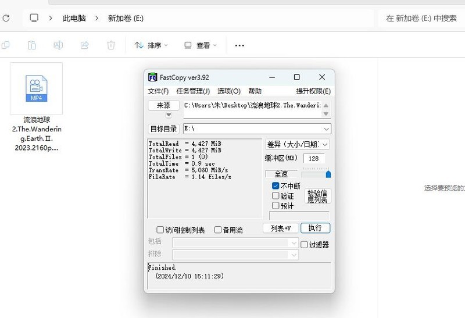
Task: Enable 备用流 checkbox
Action: (x=217, y=230)
